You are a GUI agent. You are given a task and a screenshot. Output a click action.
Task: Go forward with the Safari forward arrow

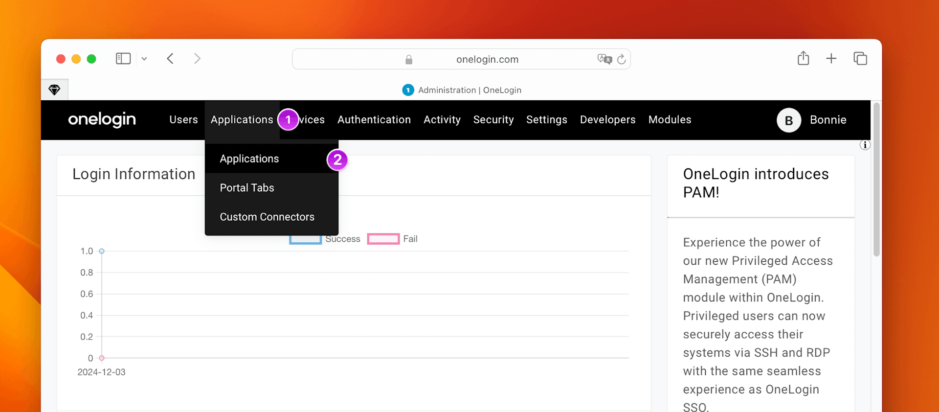pos(197,59)
